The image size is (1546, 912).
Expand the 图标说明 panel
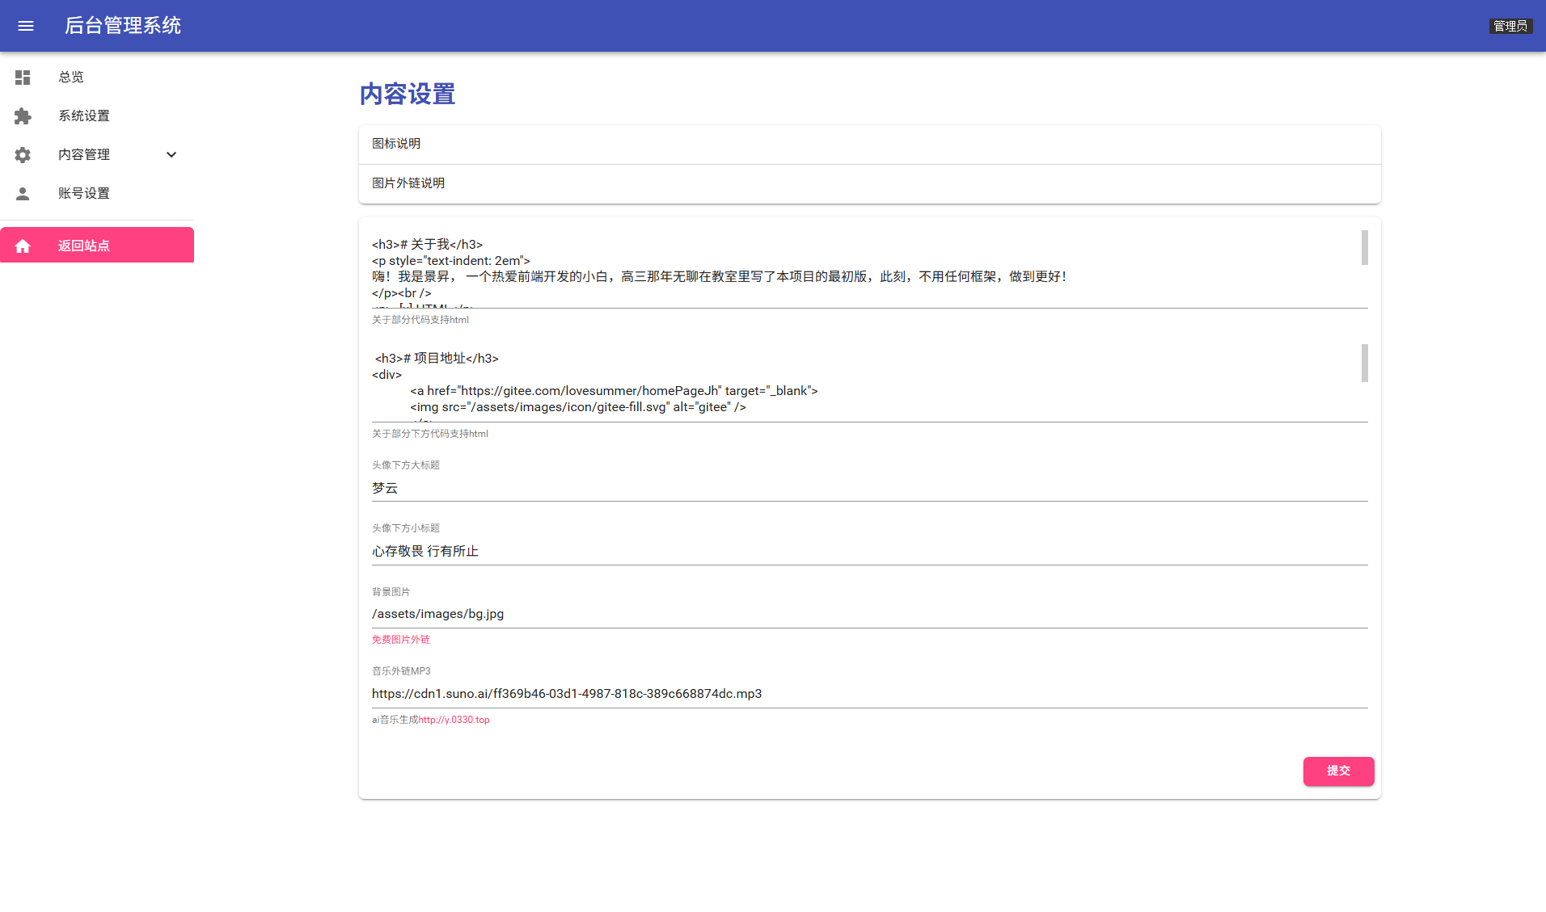(868, 144)
